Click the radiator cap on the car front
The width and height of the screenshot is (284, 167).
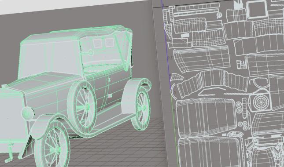point(4,86)
